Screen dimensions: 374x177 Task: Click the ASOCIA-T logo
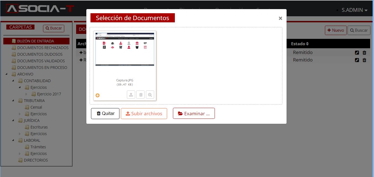click(x=40, y=9)
